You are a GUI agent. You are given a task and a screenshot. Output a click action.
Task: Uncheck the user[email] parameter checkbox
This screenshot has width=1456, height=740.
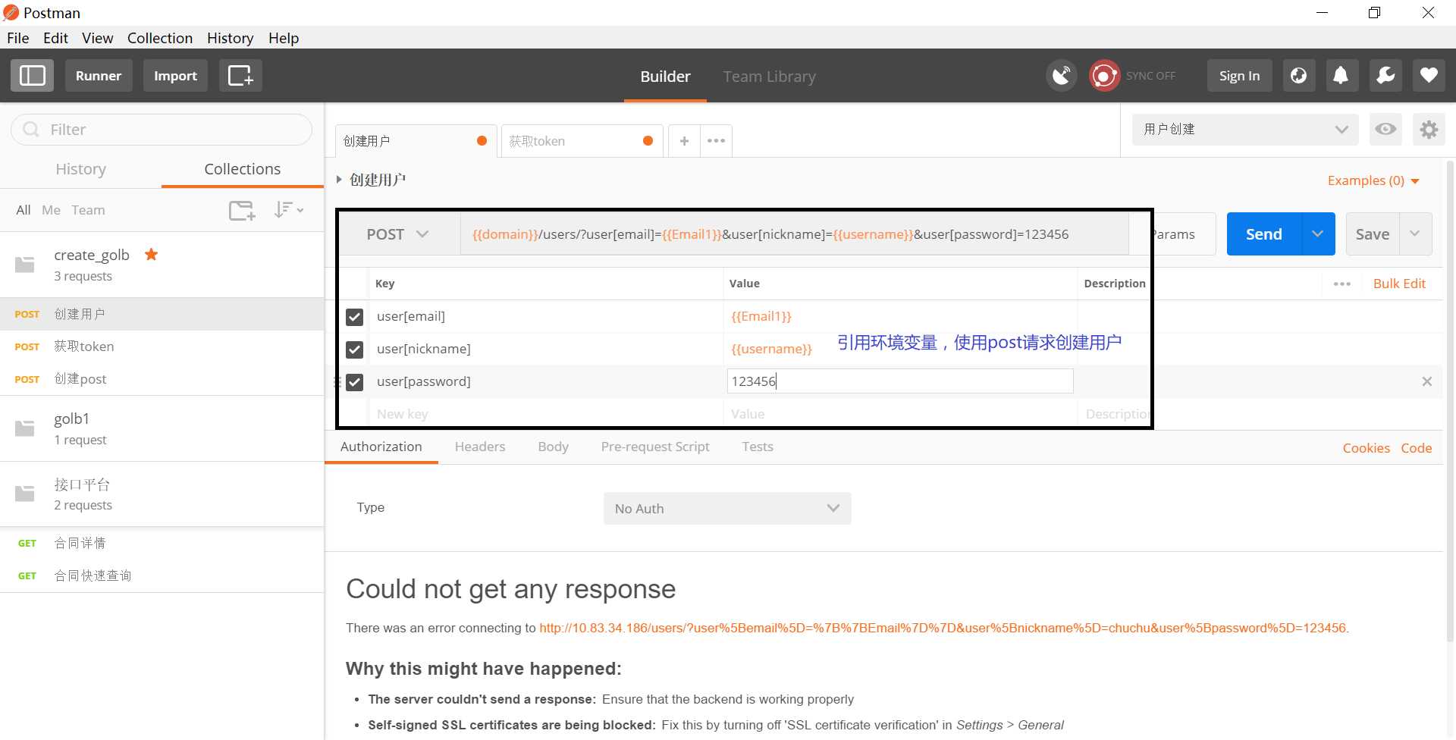[354, 317]
